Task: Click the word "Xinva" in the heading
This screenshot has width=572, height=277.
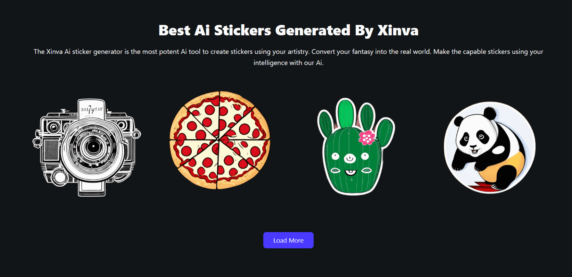Action: [x=398, y=30]
